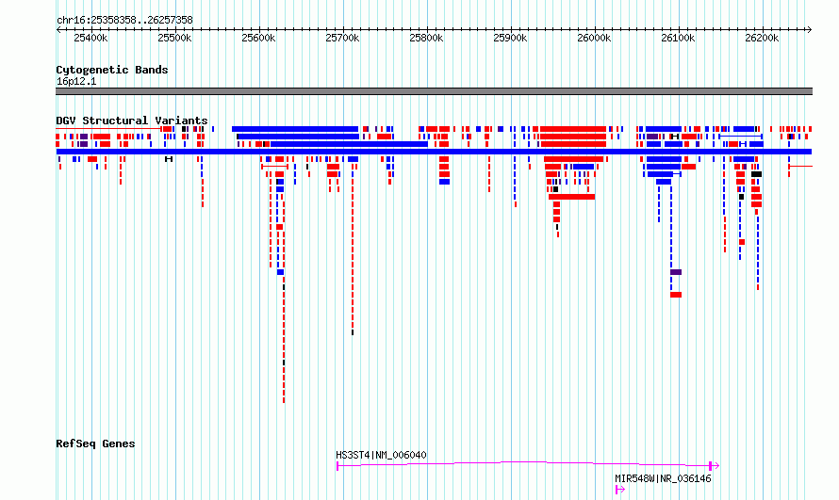Select the MIR548W magenta arrow glyph
Image resolution: width=839 pixels, height=500 pixels.
[619, 489]
